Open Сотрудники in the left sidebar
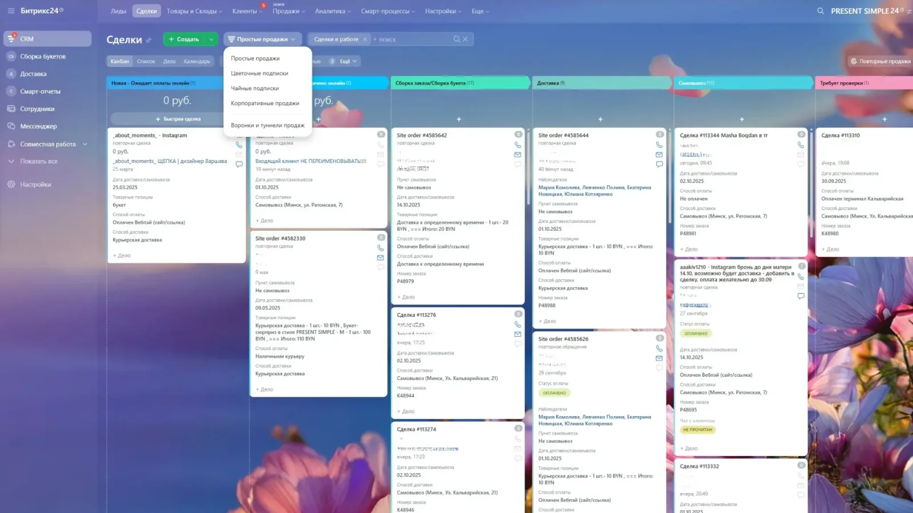913x513 pixels. click(x=37, y=109)
